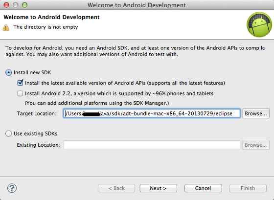Click the bold 'Welcome to Android Development' heading
This screenshot has height=200, width=274.
click(x=51, y=17)
